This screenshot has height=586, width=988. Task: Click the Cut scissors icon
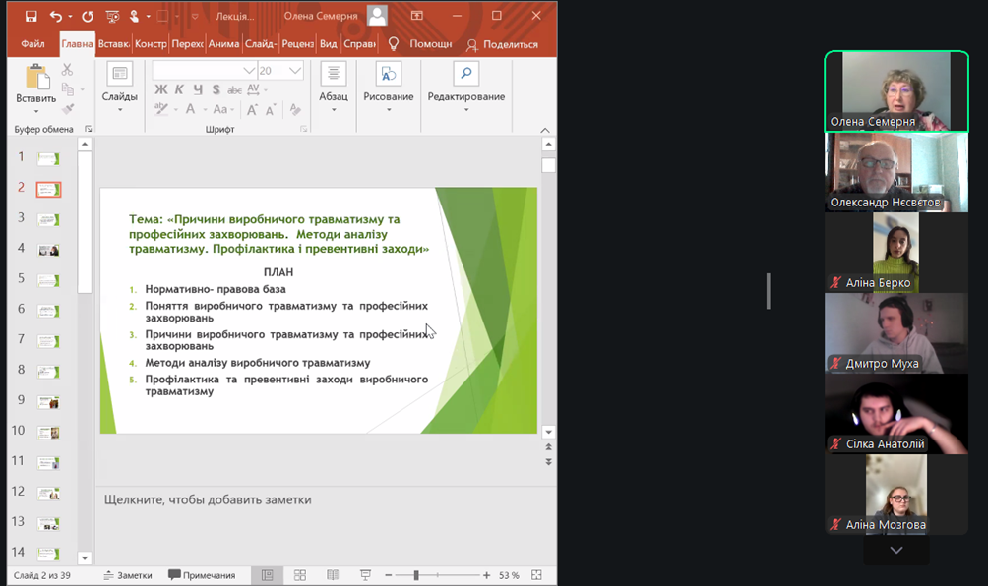tap(67, 70)
